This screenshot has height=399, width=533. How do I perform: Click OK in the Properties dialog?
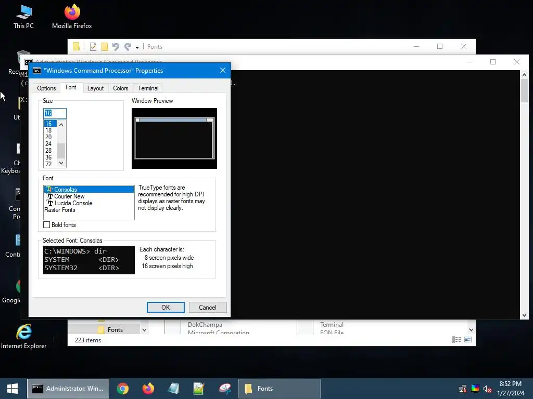coord(166,308)
